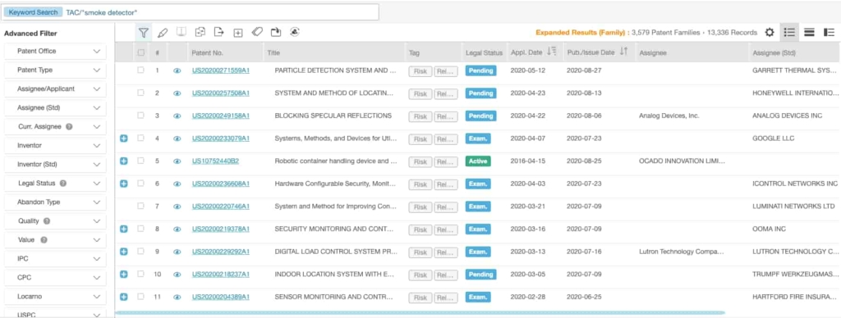Click the Risk tag button in row 2
Viewport: 841px width, 318px height.
click(420, 93)
